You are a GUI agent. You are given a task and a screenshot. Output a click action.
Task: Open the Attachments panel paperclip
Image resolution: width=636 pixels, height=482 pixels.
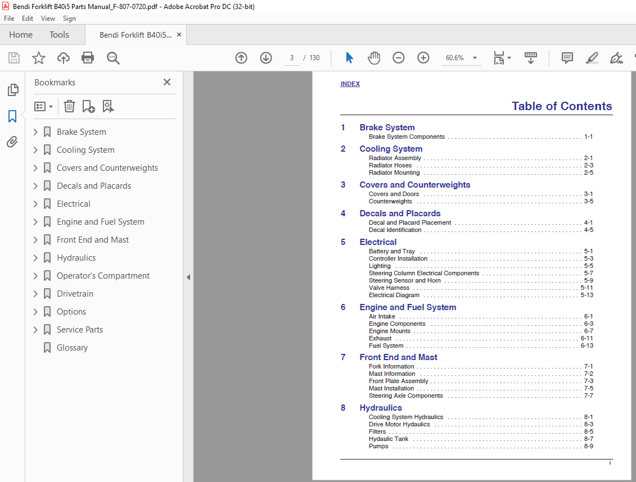click(x=12, y=142)
